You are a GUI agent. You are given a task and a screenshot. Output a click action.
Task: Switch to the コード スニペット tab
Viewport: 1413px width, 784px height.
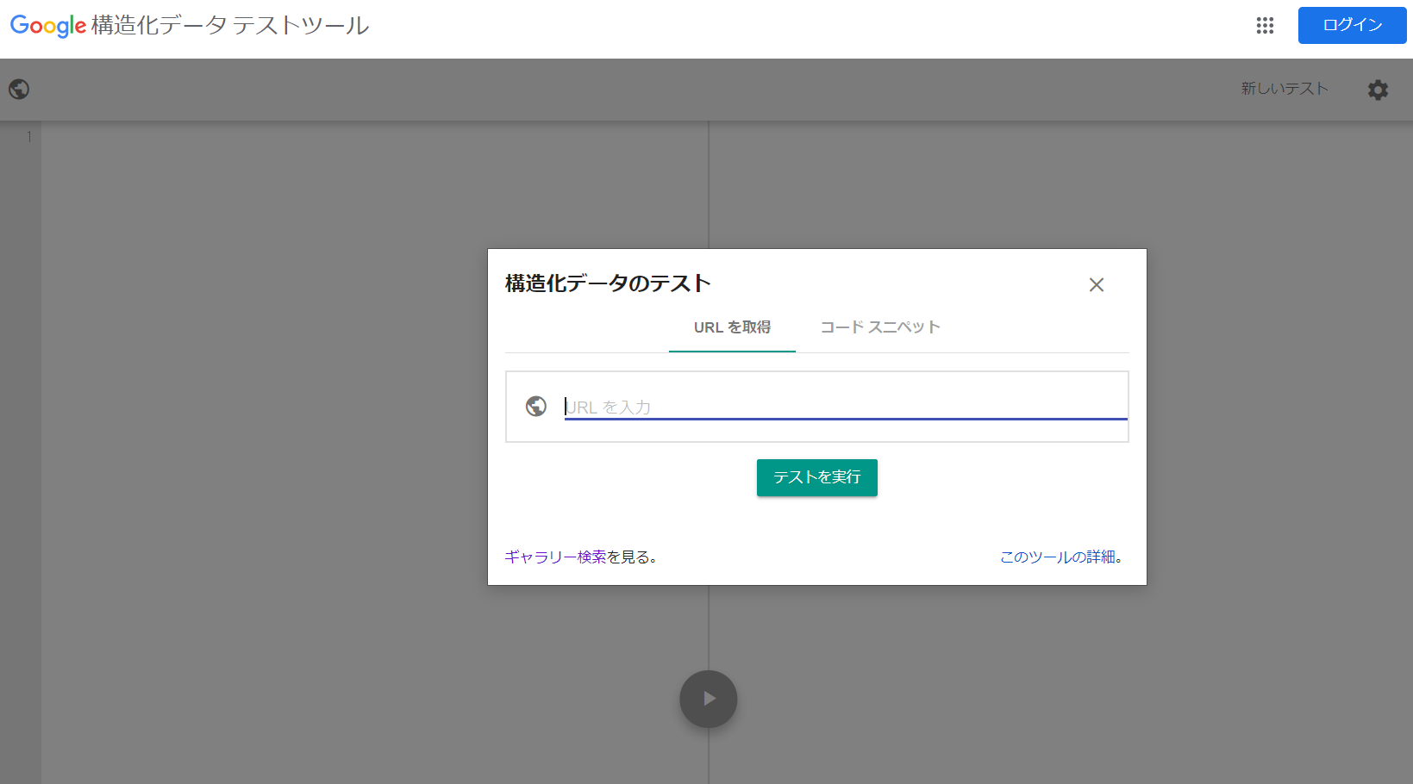[879, 327]
